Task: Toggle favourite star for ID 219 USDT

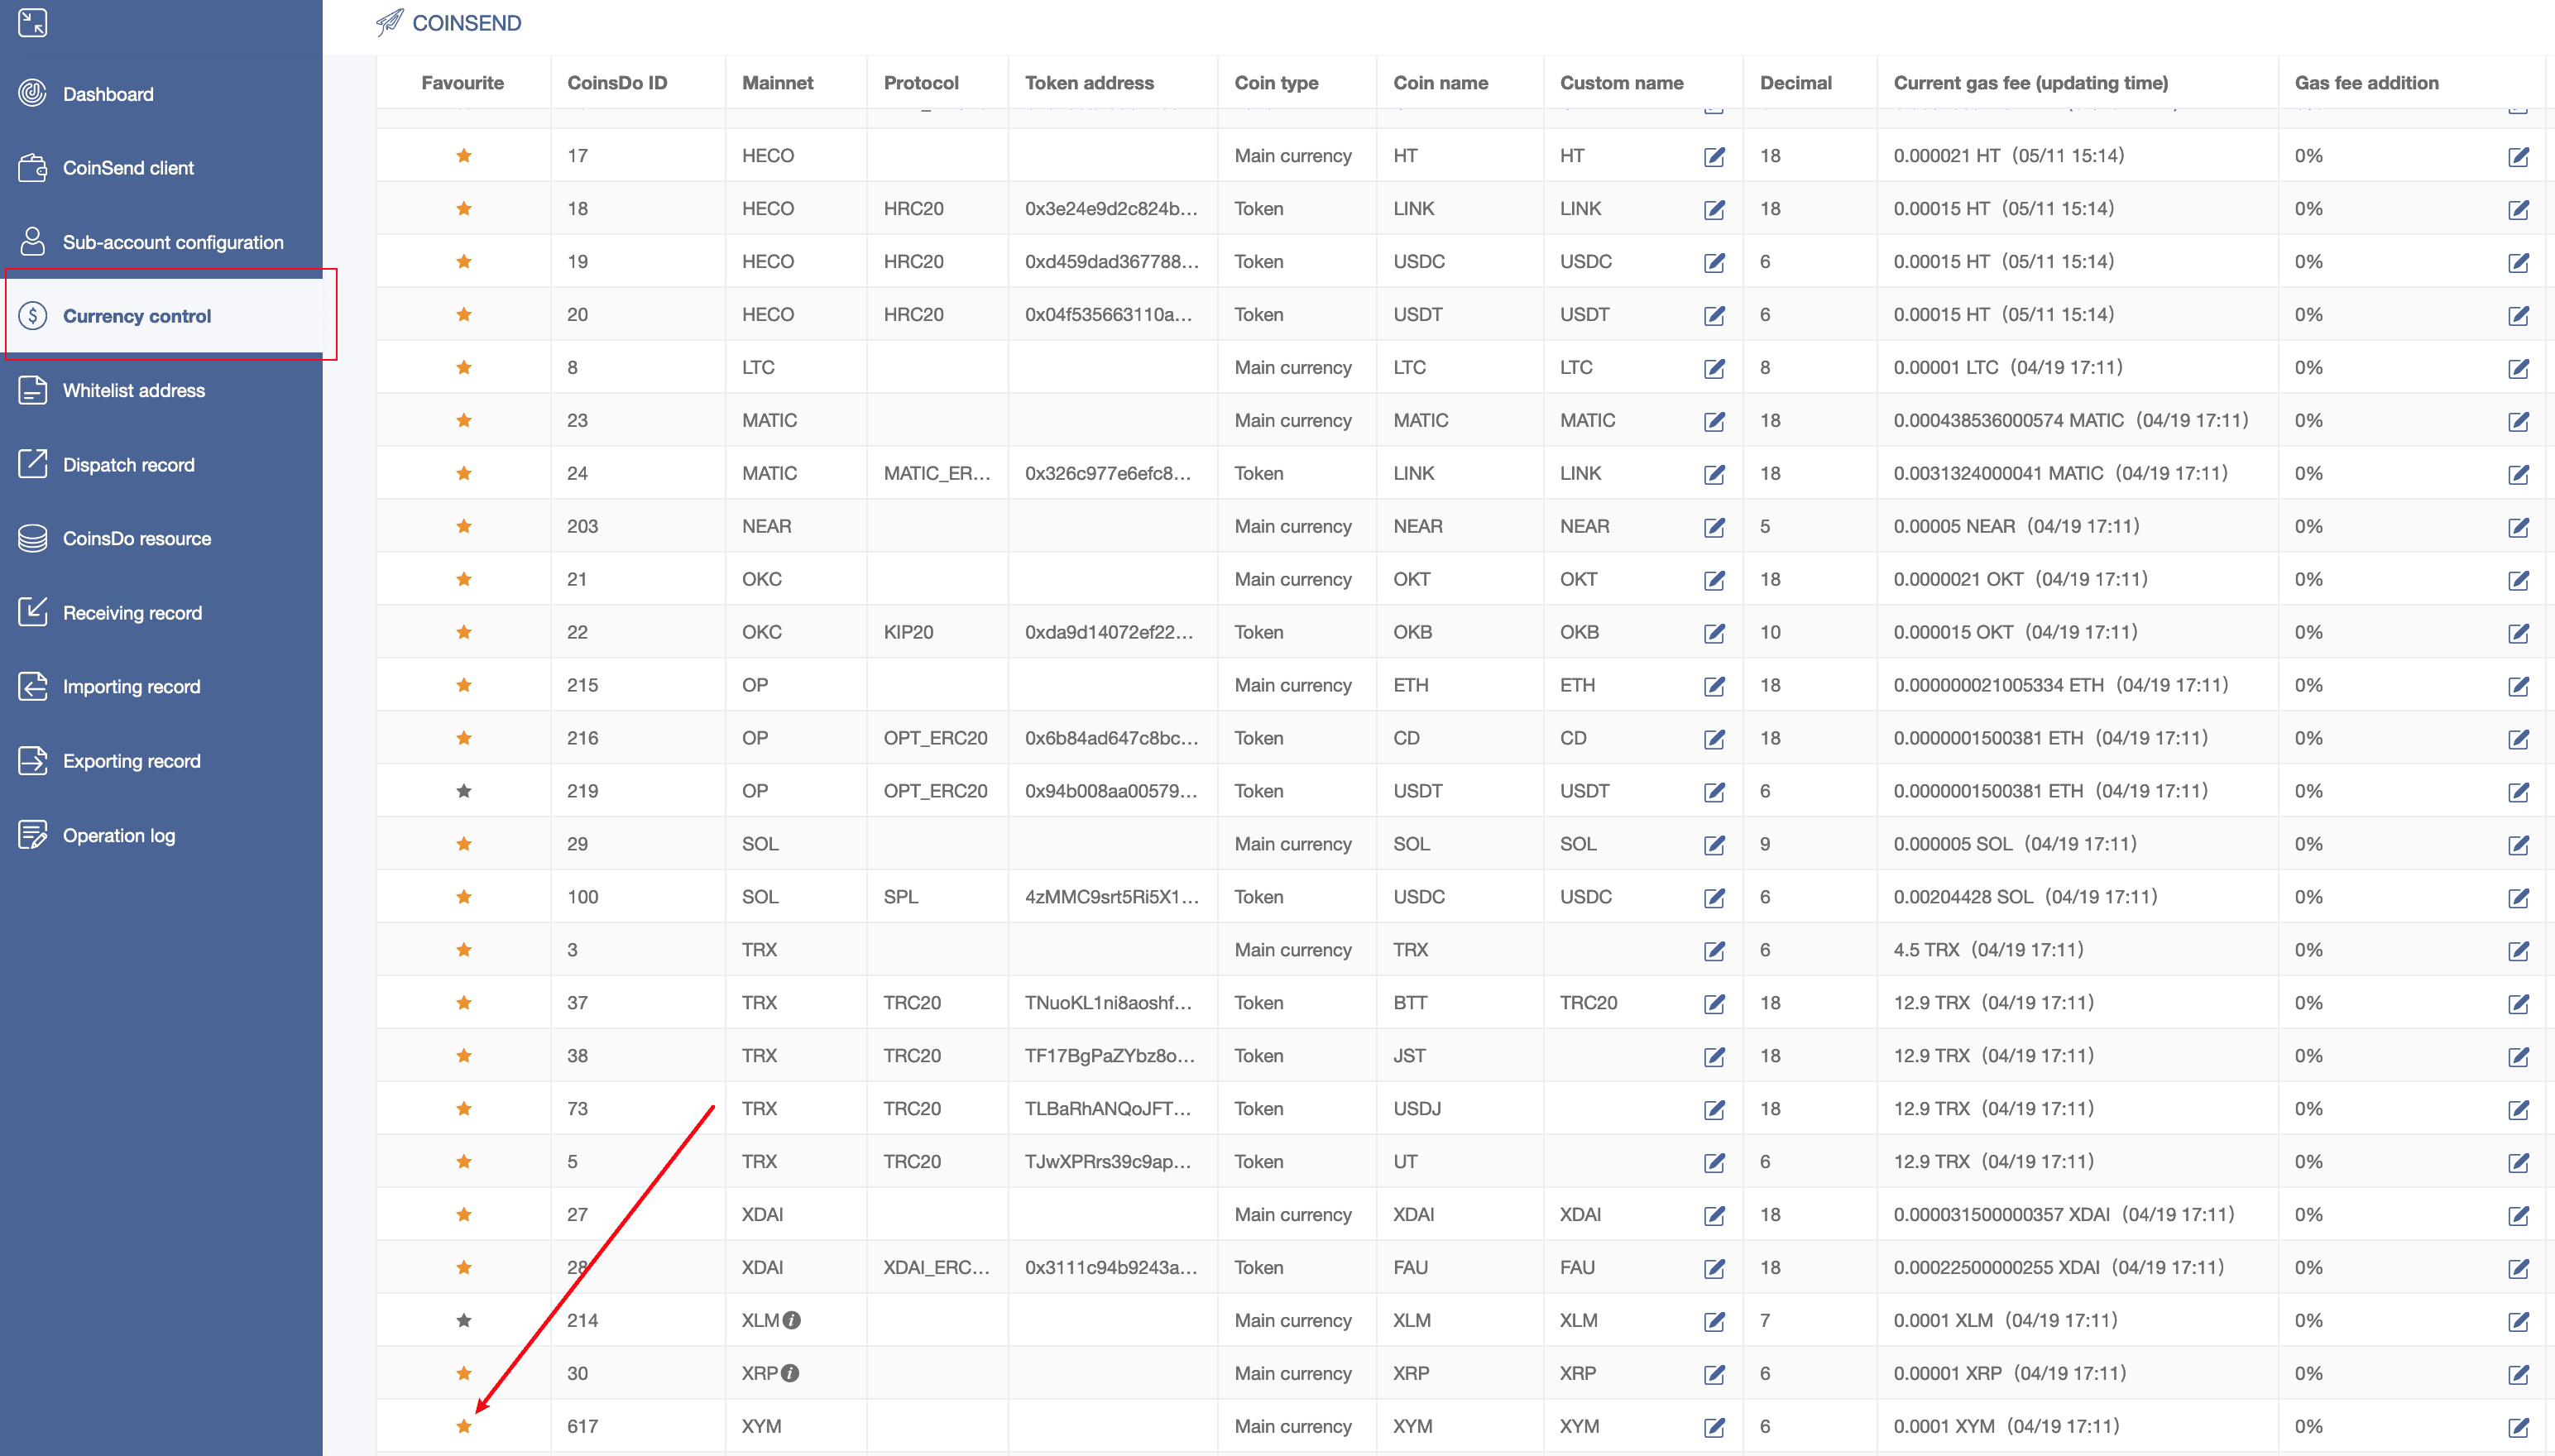Action: click(464, 791)
